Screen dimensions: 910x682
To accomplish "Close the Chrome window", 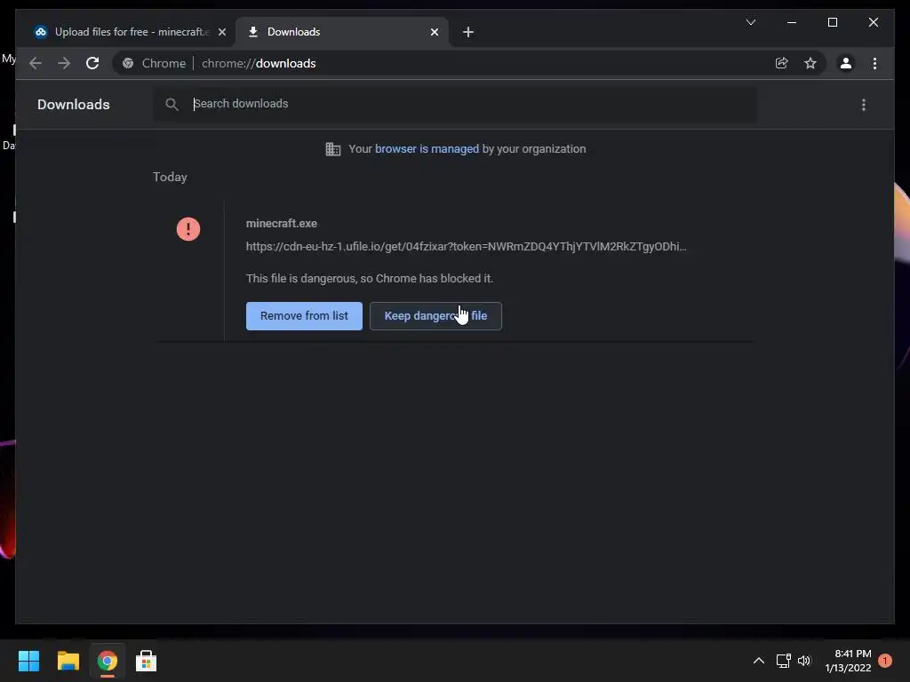I will click(x=874, y=22).
